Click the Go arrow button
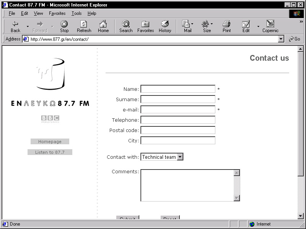Screen dimensions: 306x229 pos(295,39)
